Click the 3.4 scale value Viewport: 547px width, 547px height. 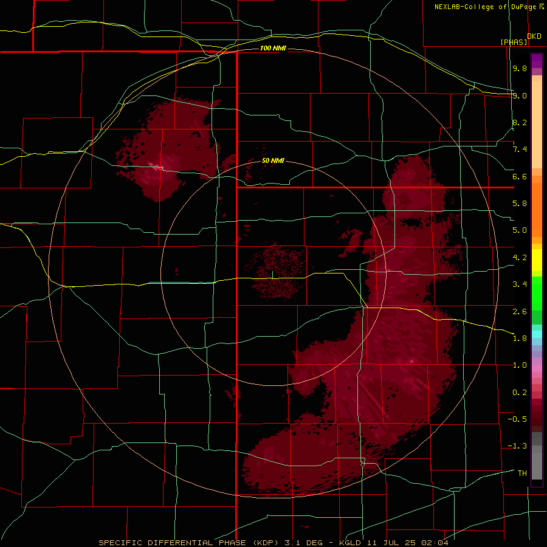pyautogui.click(x=520, y=284)
